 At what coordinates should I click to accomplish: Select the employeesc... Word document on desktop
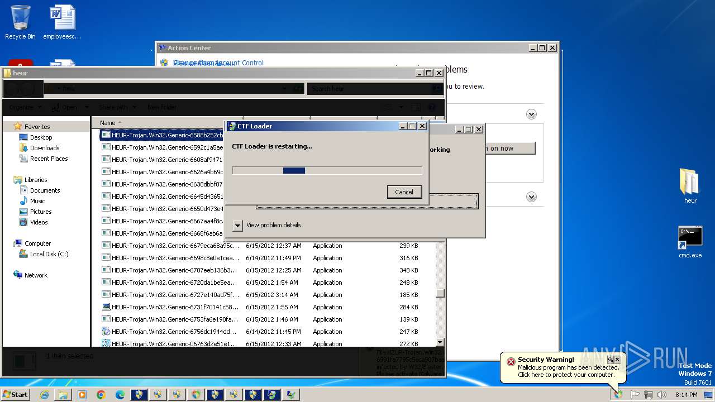[x=62, y=22]
